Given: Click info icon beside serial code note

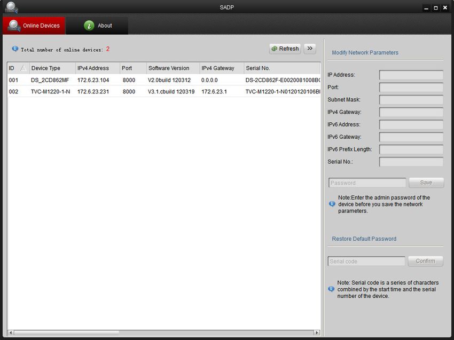Looking at the screenshot, I should (331, 289).
